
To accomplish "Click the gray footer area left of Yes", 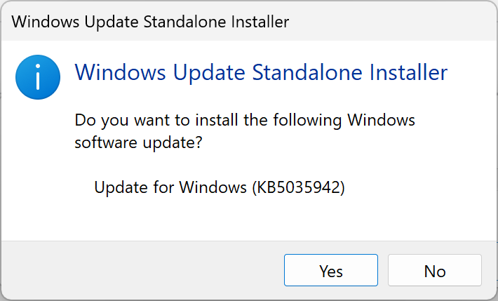I will pos(140,271).
